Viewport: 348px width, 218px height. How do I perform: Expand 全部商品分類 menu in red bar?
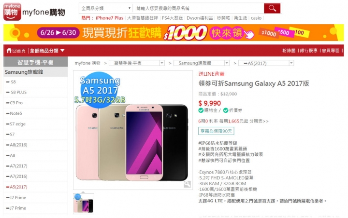tap(47, 51)
